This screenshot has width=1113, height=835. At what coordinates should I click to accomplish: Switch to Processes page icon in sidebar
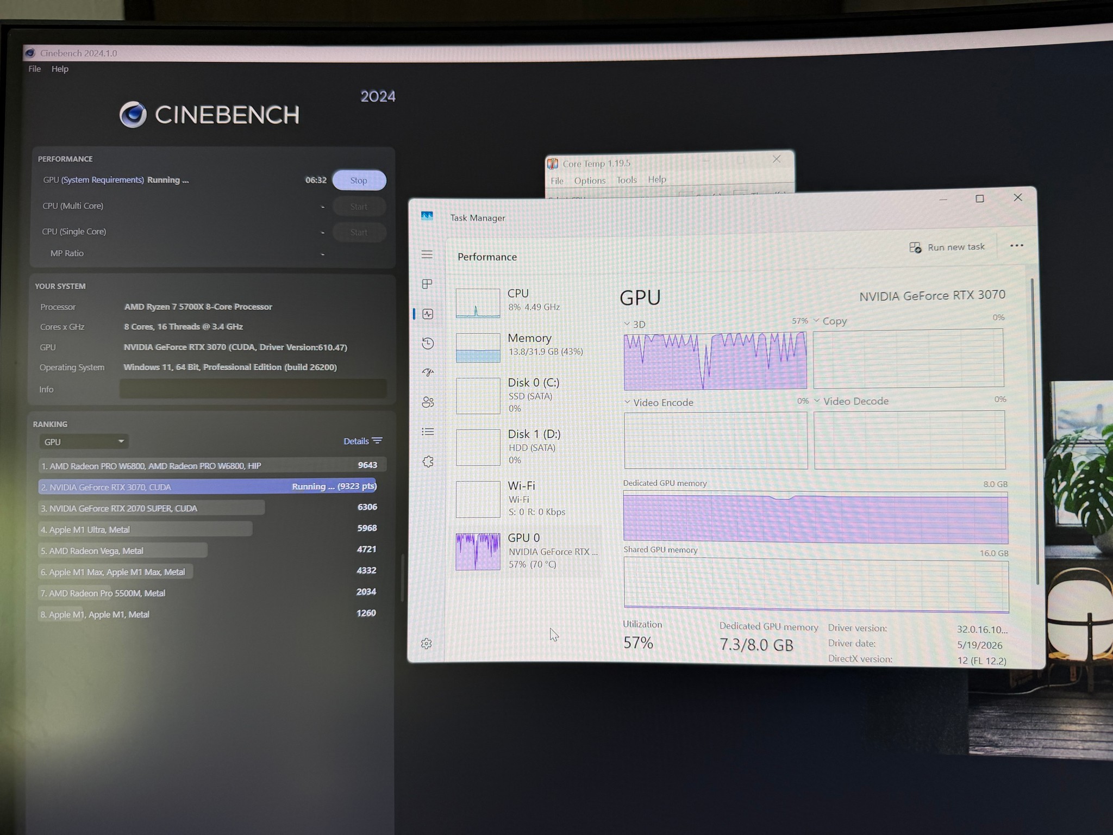(427, 284)
